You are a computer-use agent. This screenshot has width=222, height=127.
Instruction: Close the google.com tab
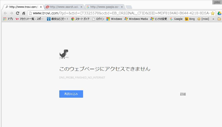pos(122,7)
